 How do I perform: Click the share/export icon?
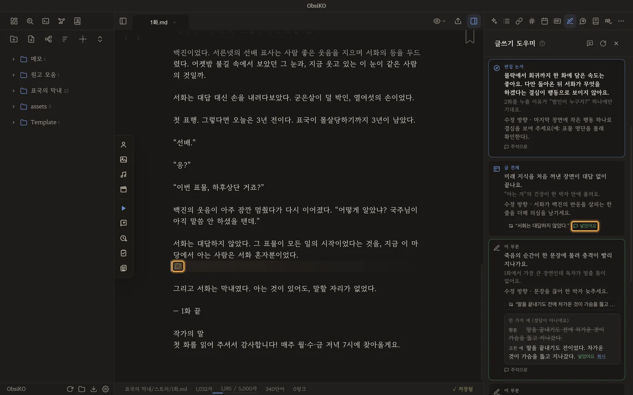(458, 21)
